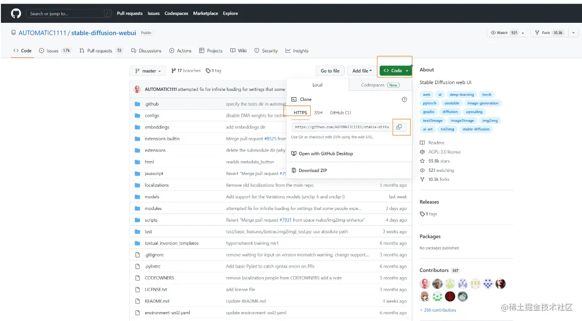The height and width of the screenshot is (321, 582).
Task: Focus the search or jump to field
Action: click(69, 13)
